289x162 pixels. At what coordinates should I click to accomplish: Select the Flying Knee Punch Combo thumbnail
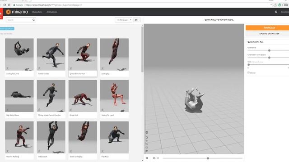pyautogui.click(x=51, y=96)
